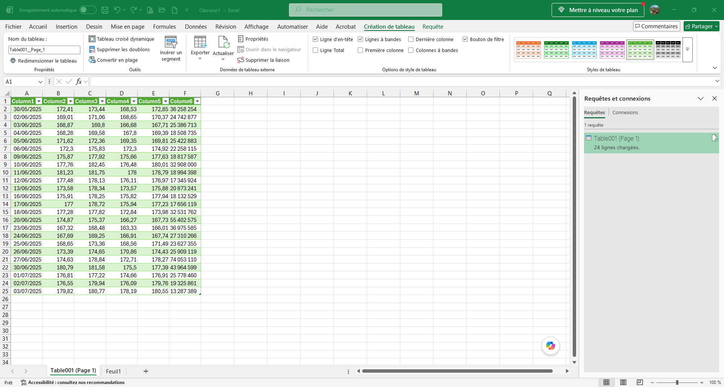Apply the magenta table style swatch
The image size is (724, 387).
tap(612, 49)
